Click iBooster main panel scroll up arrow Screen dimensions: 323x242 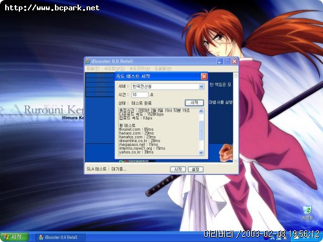click(x=236, y=76)
